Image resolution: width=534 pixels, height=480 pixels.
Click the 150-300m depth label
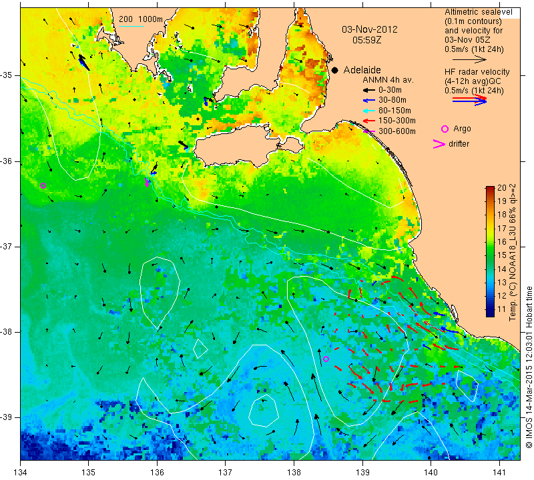[397, 121]
